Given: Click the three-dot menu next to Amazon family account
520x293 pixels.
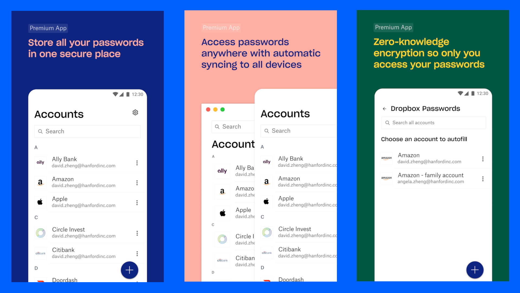Looking at the screenshot, I should 483,179.
